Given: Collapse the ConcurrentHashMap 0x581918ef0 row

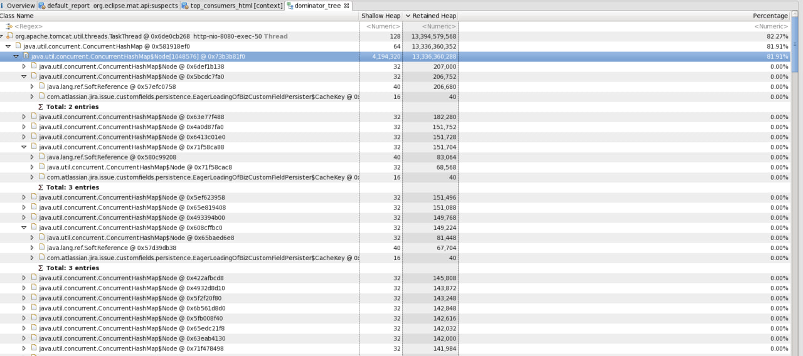Looking at the screenshot, I should click(8, 46).
